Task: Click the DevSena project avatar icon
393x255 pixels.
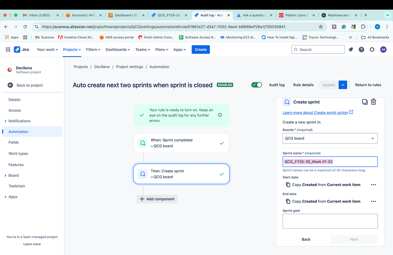Action: coord(9,70)
